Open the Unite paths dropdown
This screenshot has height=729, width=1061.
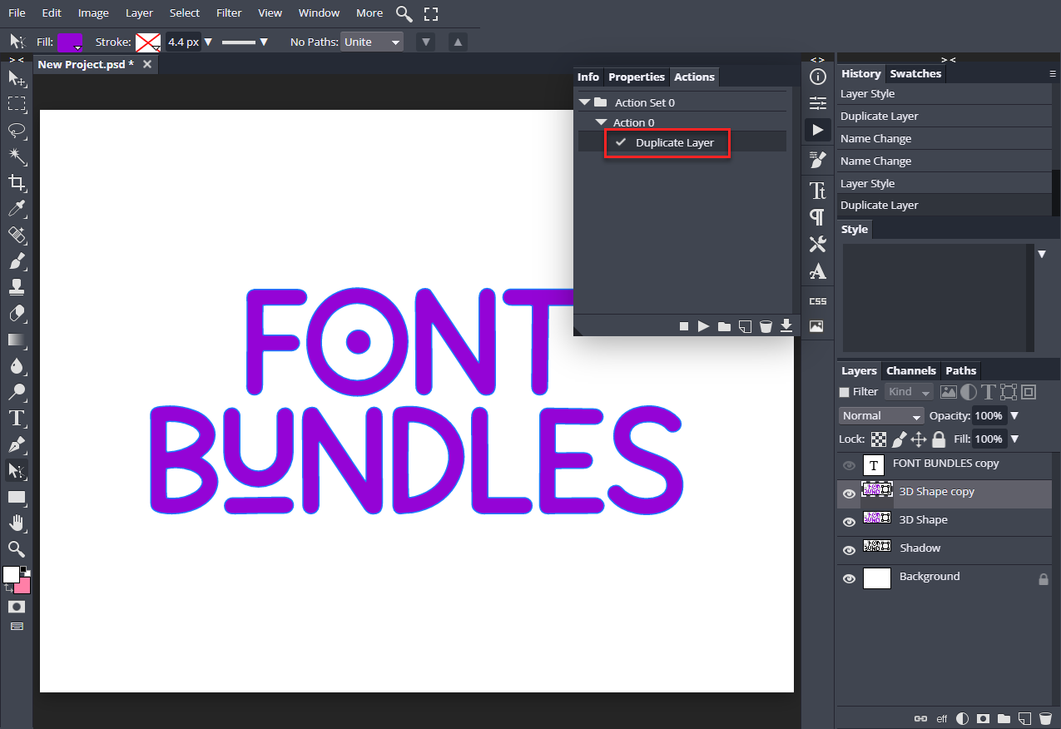(x=371, y=42)
